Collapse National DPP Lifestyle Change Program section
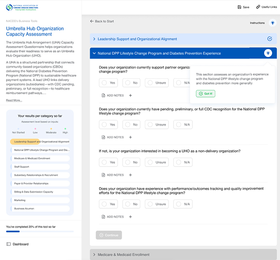This screenshot has height=260, width=280. [x=183, y=53]
